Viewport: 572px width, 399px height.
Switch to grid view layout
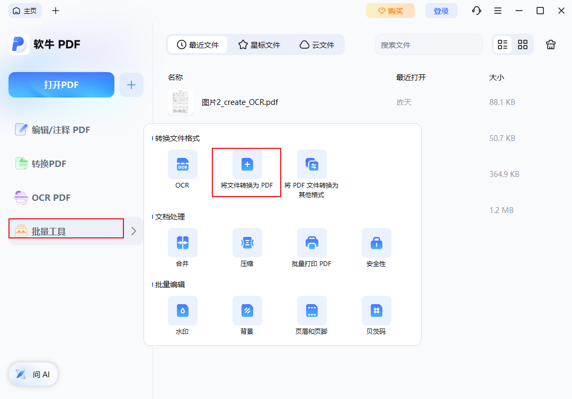523,45
